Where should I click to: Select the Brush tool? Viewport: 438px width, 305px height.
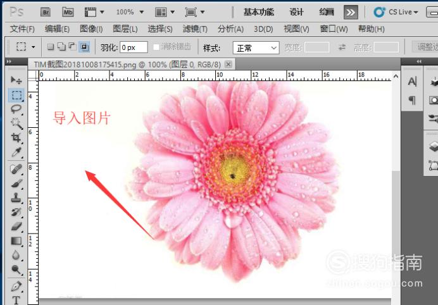[x=16, y=184]
